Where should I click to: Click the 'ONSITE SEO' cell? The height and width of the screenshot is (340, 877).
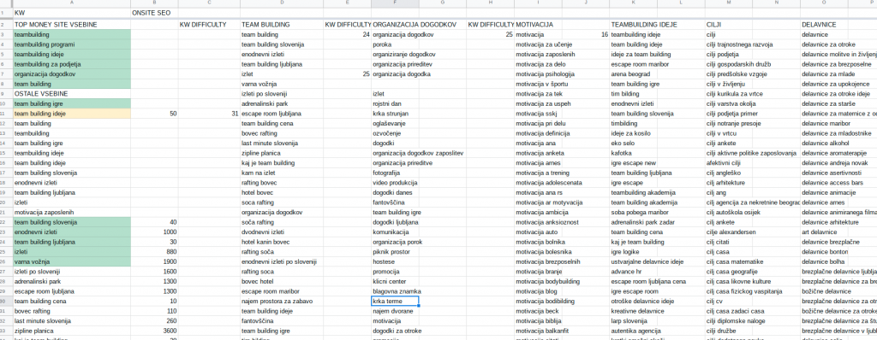click(x=154, y=12)
